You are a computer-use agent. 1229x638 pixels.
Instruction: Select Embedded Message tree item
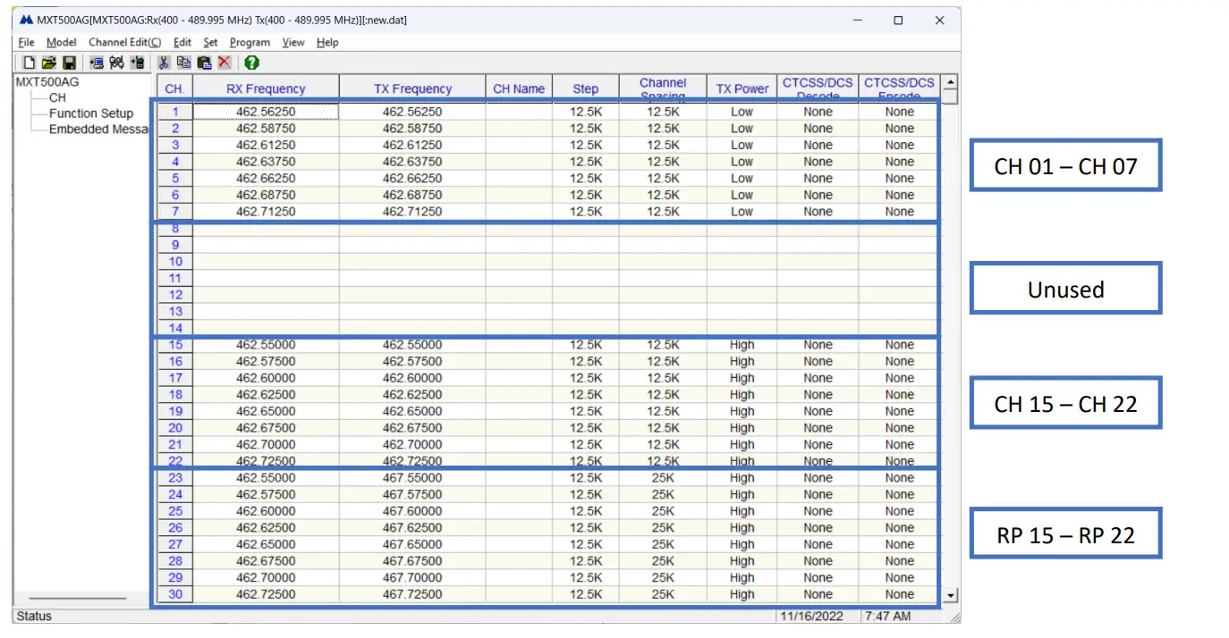pyautogui.click(x=97, y=130)
